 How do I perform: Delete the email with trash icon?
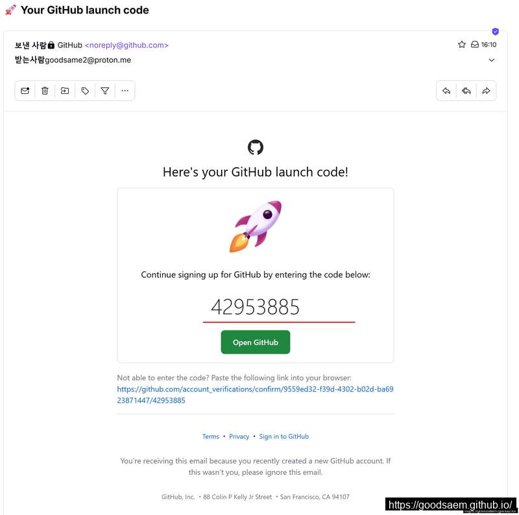45,91
